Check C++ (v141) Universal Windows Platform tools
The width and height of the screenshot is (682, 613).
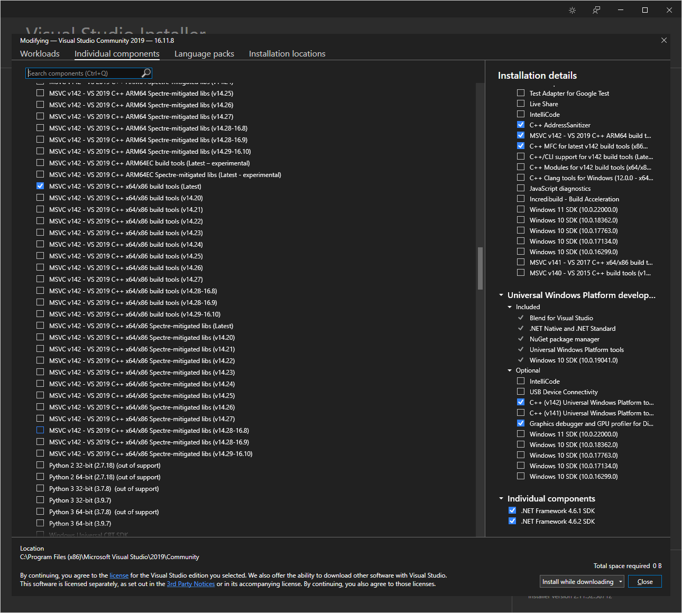[521, 413]
